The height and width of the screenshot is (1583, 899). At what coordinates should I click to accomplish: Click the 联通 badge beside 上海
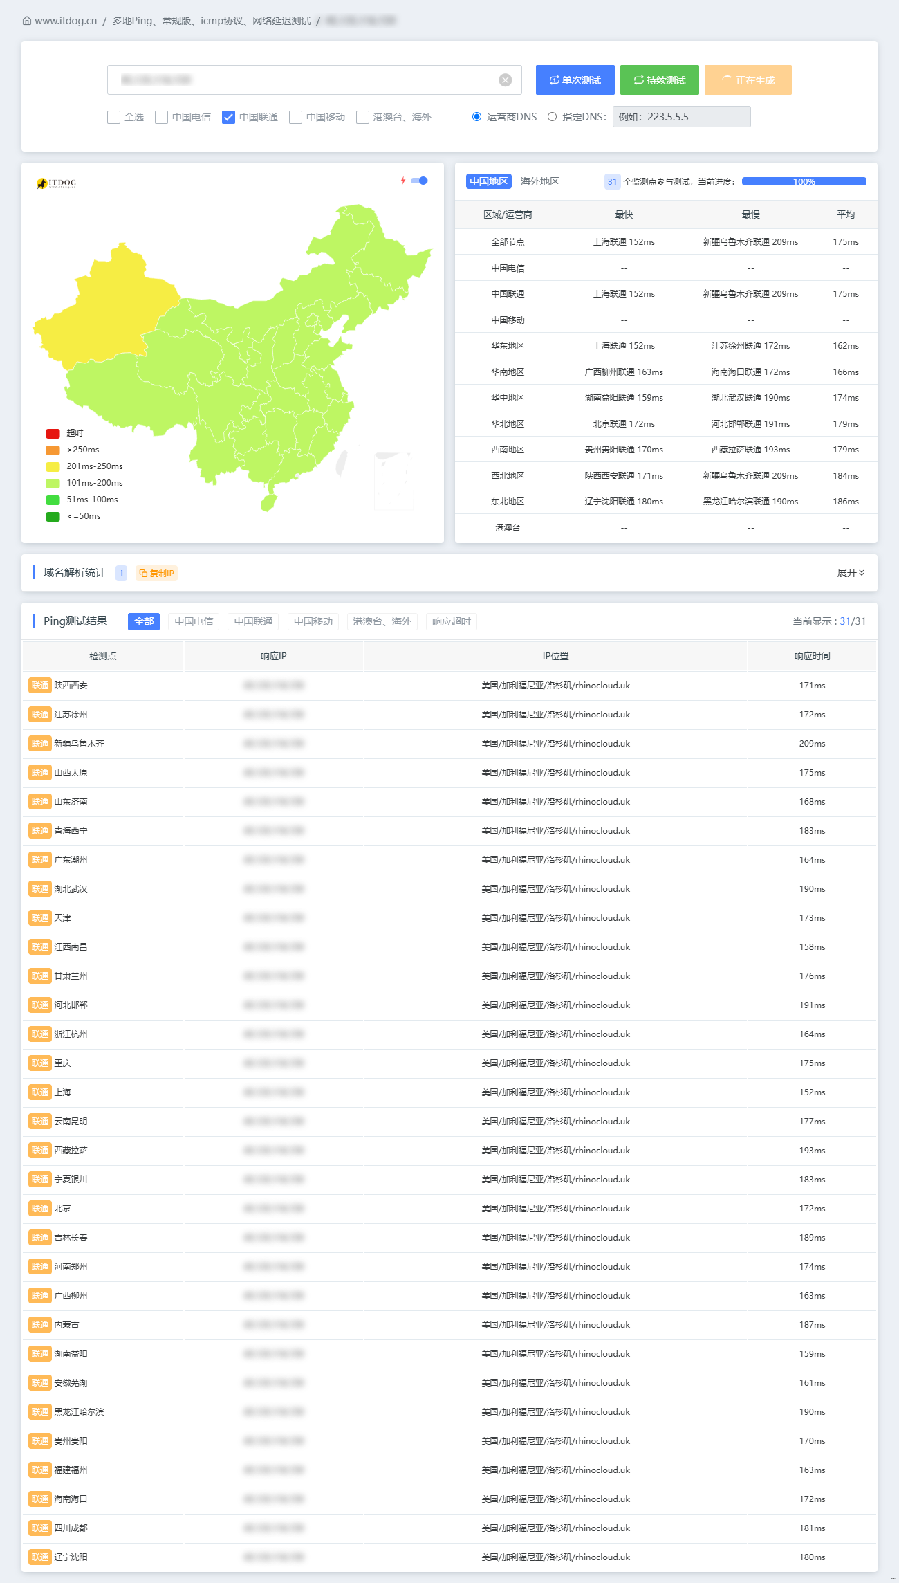click(x=39, y=1092)
